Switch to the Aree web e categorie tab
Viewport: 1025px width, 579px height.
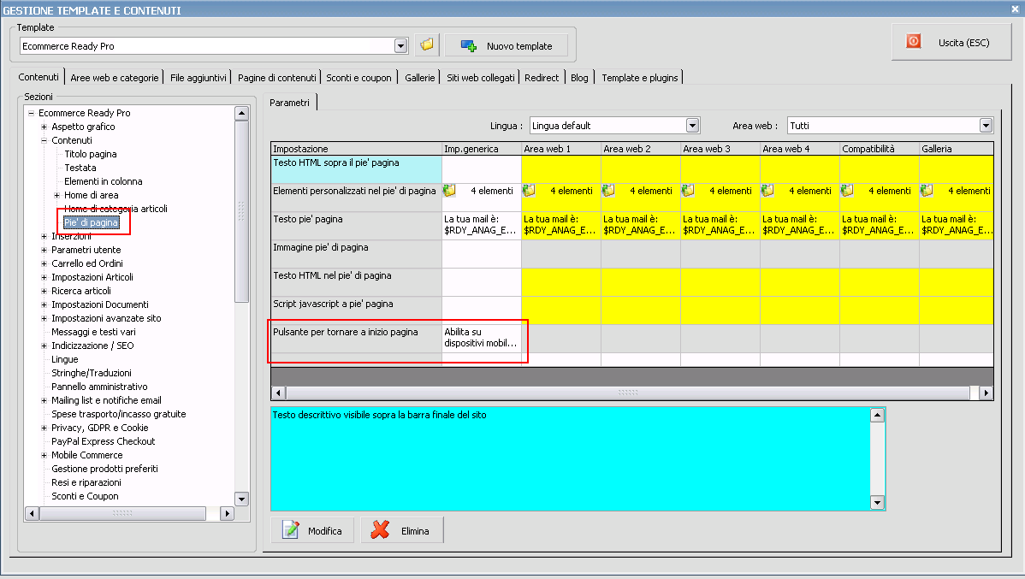(115, 78)
